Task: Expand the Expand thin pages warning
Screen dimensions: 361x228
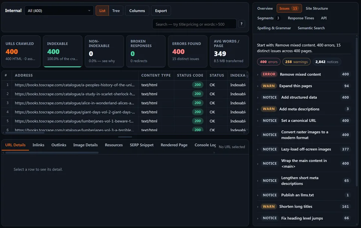Action: [x=304, y=86]
